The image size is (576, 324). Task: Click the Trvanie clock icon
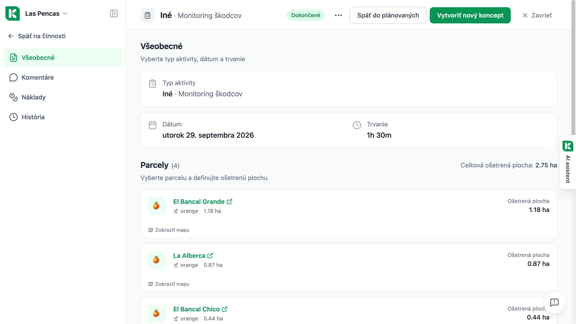[x=357, y=125]
